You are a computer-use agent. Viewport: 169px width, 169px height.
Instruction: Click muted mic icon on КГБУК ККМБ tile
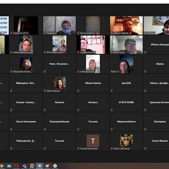point(112,110)
